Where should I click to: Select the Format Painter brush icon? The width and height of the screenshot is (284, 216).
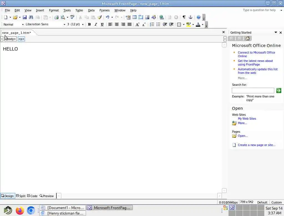click(100, 17)
